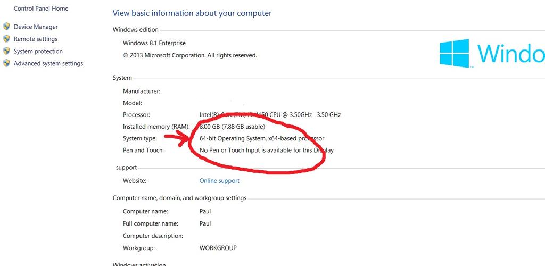Visit the Online support website link

click(x=219, y=181)
